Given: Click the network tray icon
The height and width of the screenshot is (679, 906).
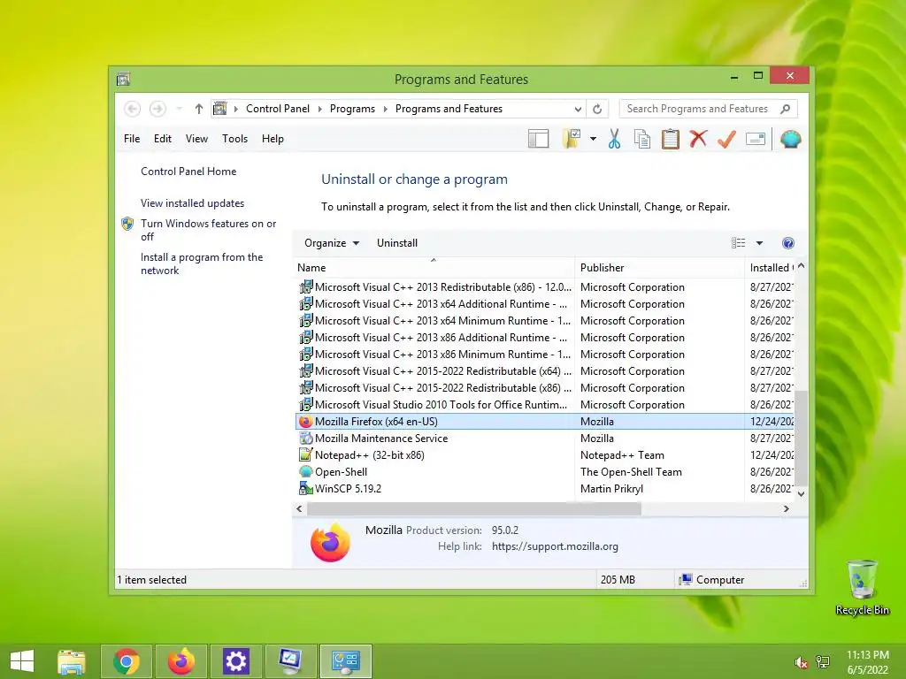Looking at the screenshot, I should [823, 662].
